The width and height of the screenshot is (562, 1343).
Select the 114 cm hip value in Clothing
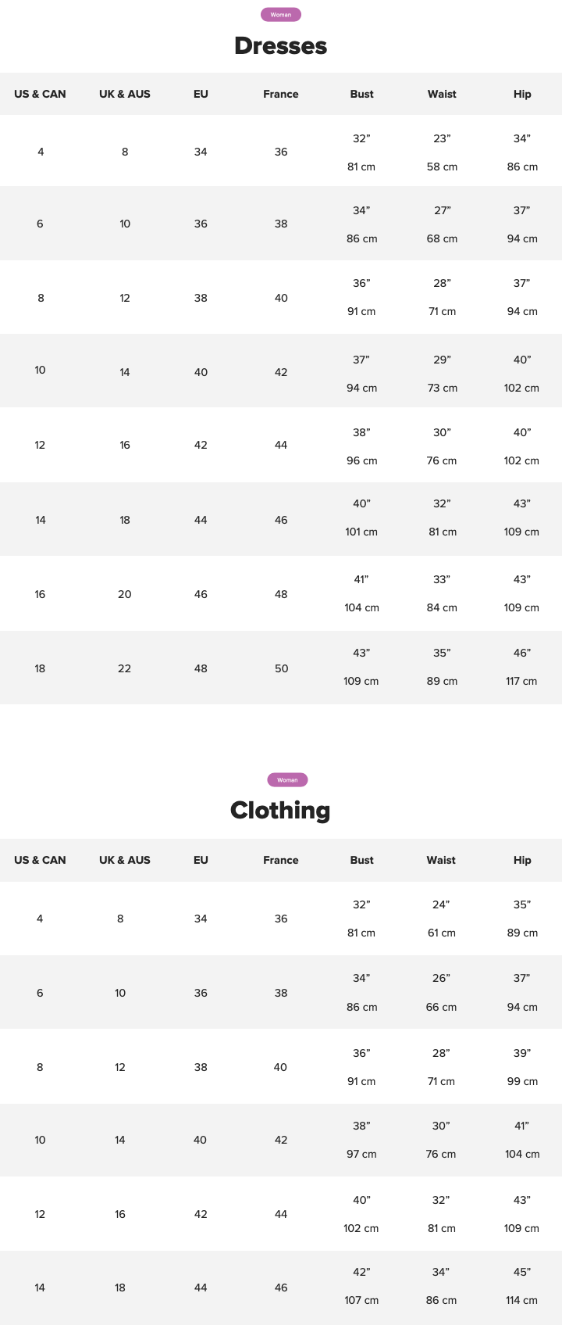[x=521, y=1300]
